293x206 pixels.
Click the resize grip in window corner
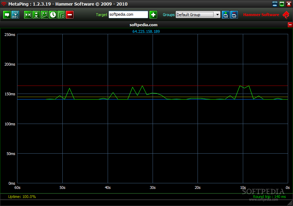(290, 203)
